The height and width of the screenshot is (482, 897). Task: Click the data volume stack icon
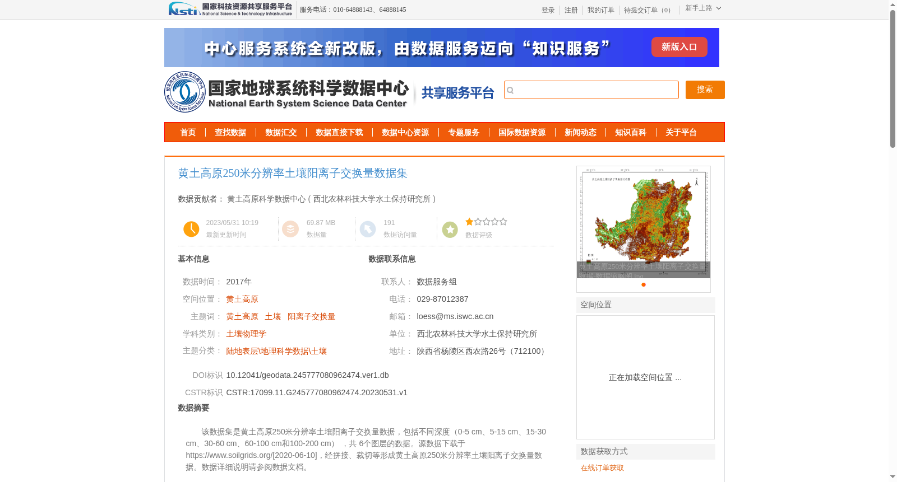point(290,229)
